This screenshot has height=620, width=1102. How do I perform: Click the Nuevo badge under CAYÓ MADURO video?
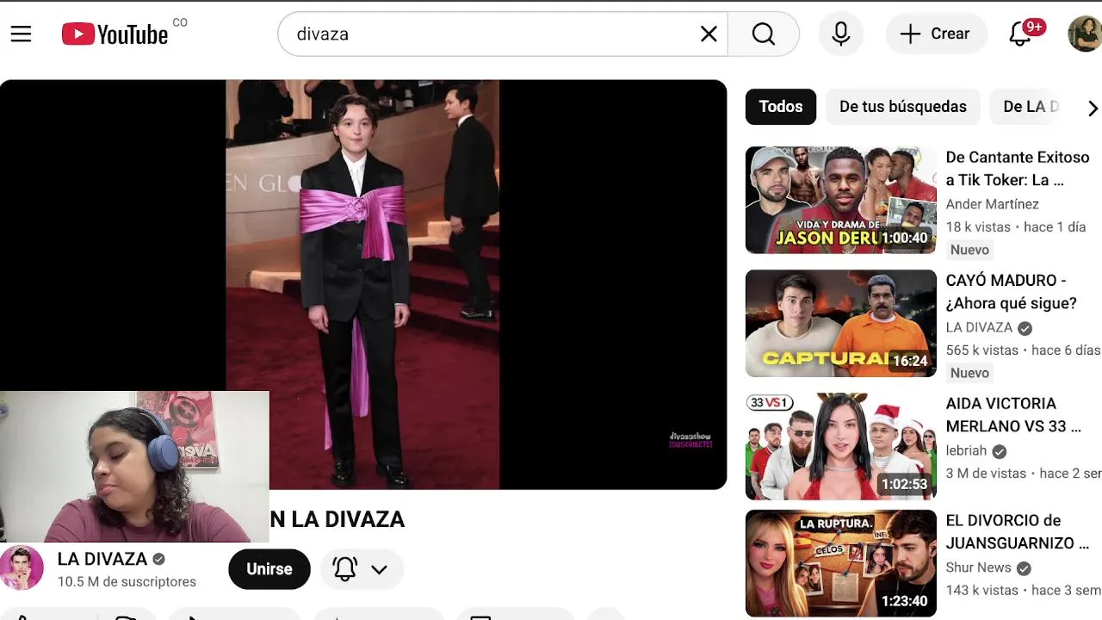click(x=969, y=373)
